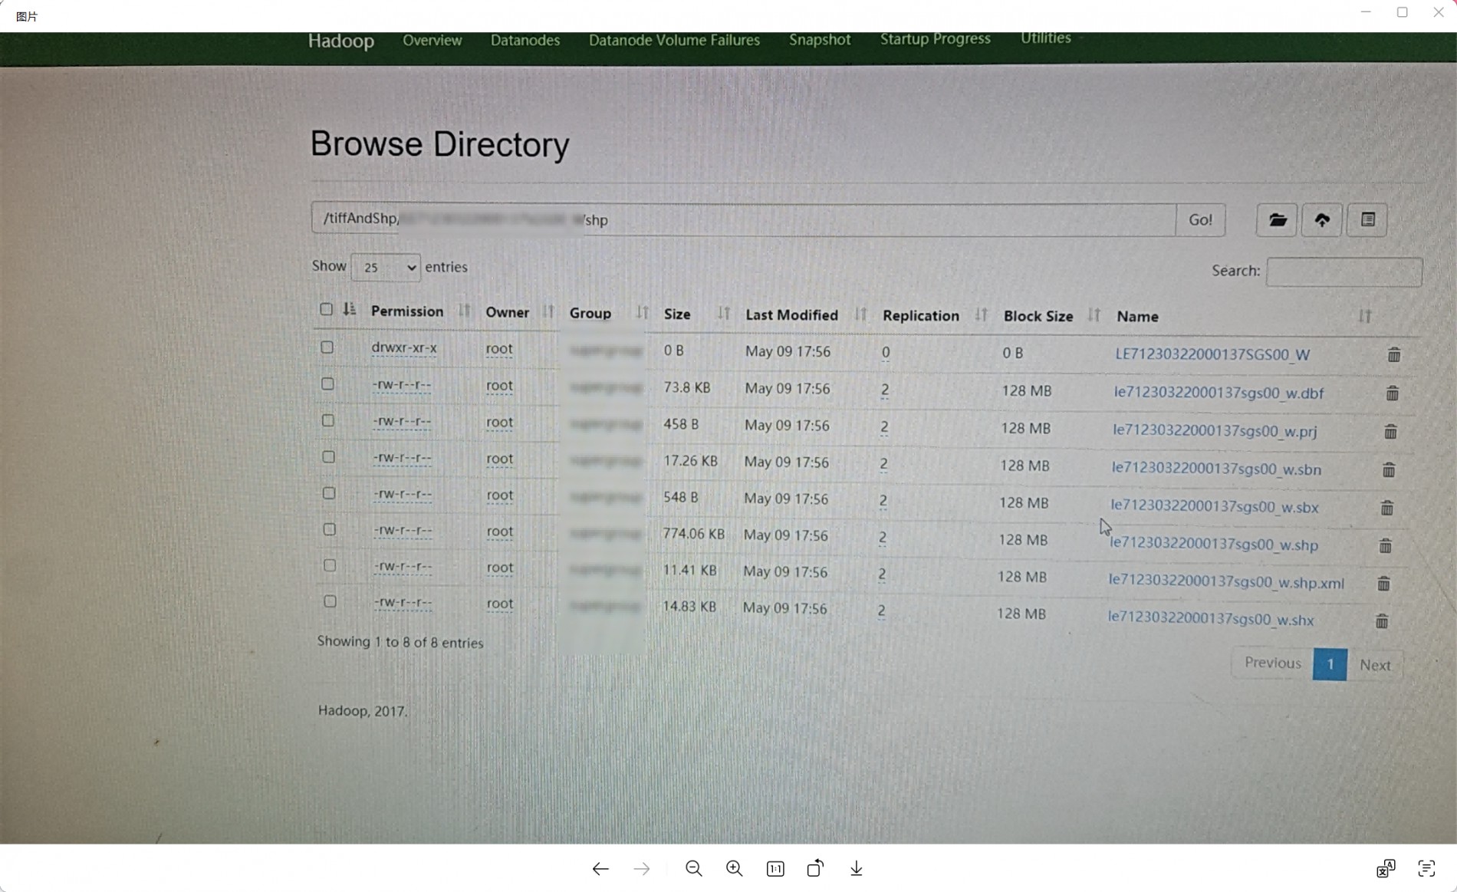Click the root owner of the .shx row
The width and height of the screenshot is (1457, 892).
500,604
